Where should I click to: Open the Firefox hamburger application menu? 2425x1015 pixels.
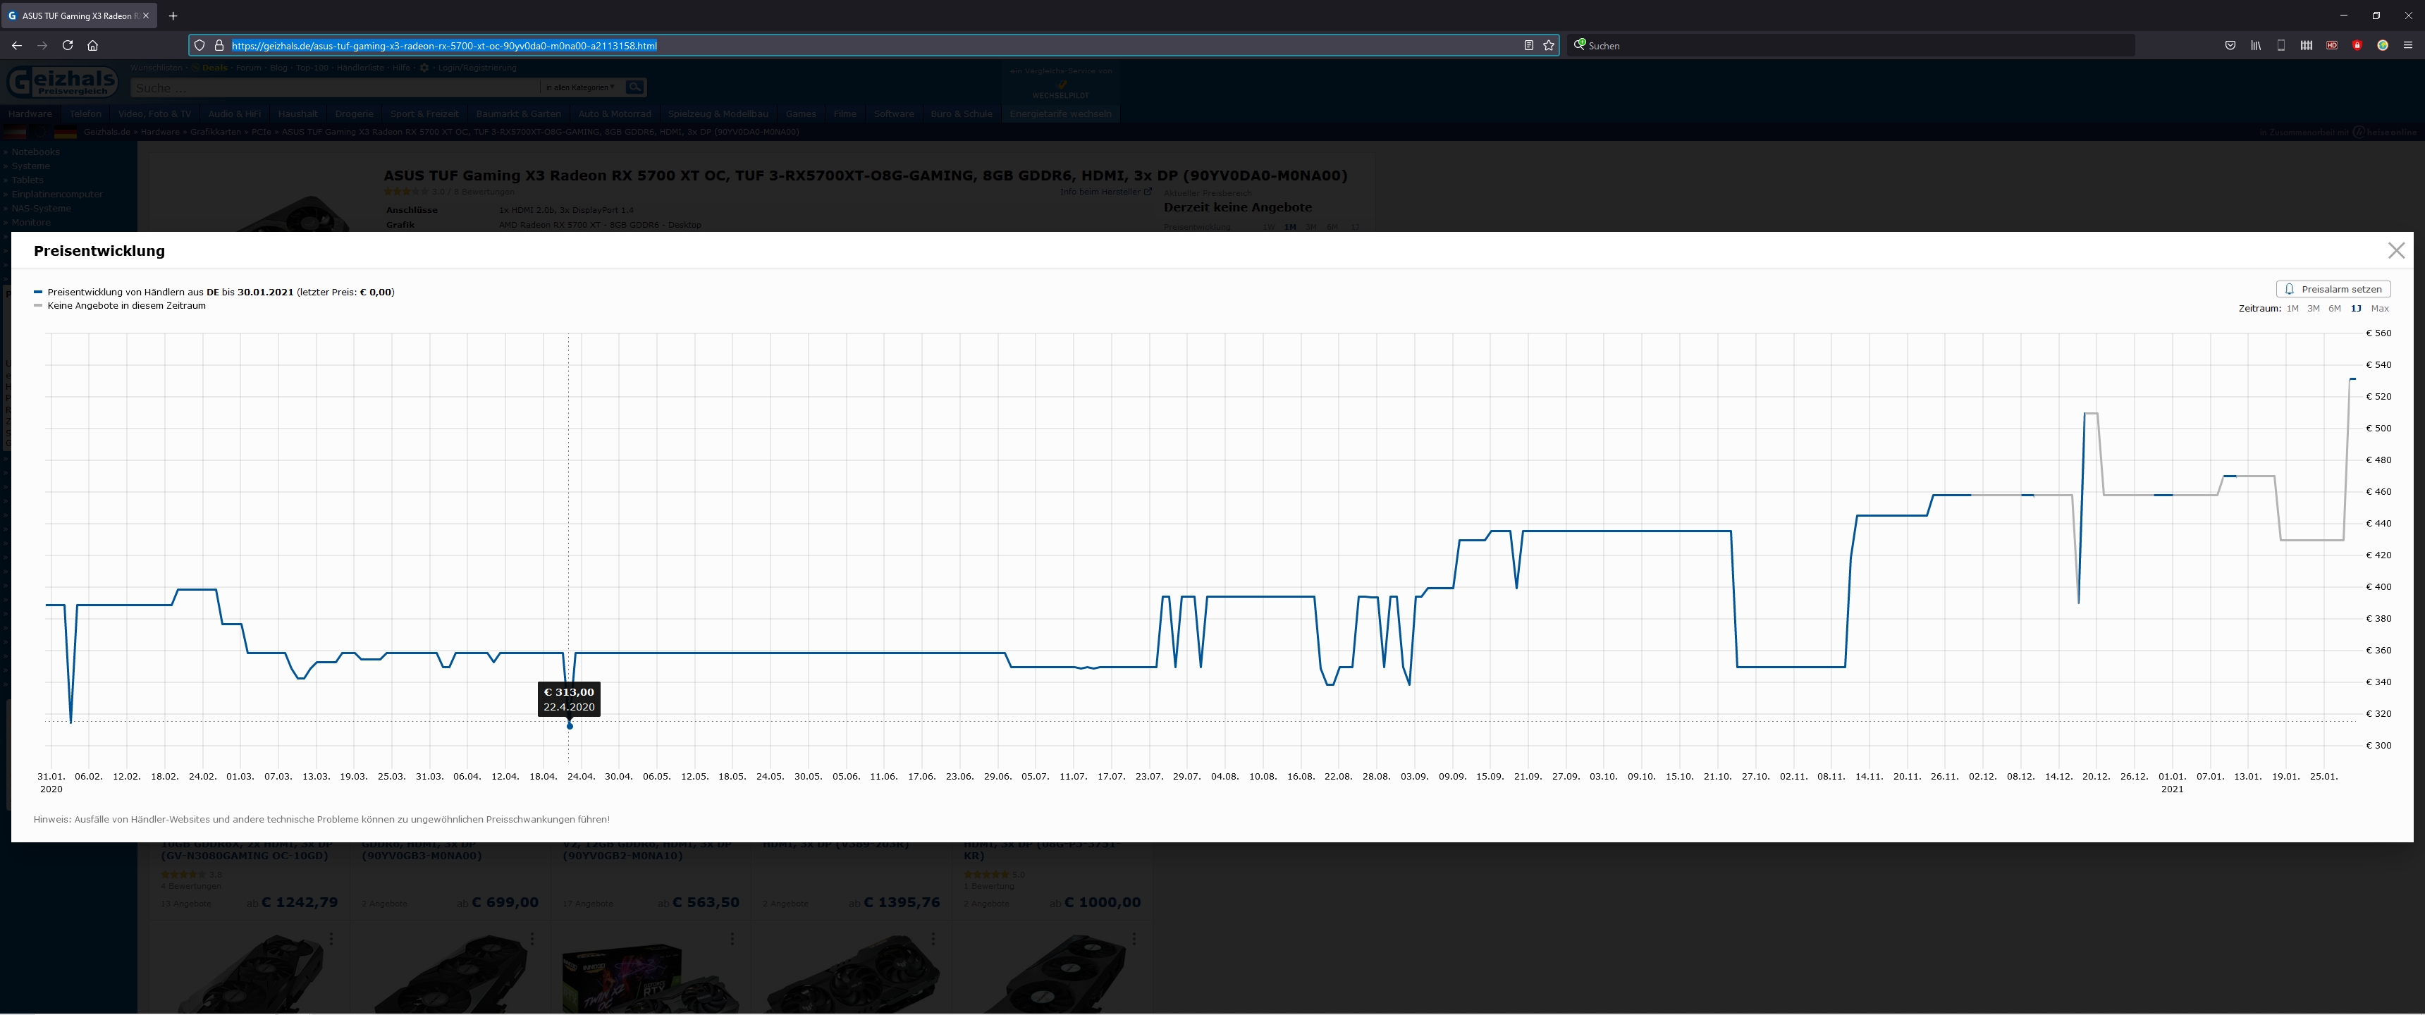tap(2408, 45)
